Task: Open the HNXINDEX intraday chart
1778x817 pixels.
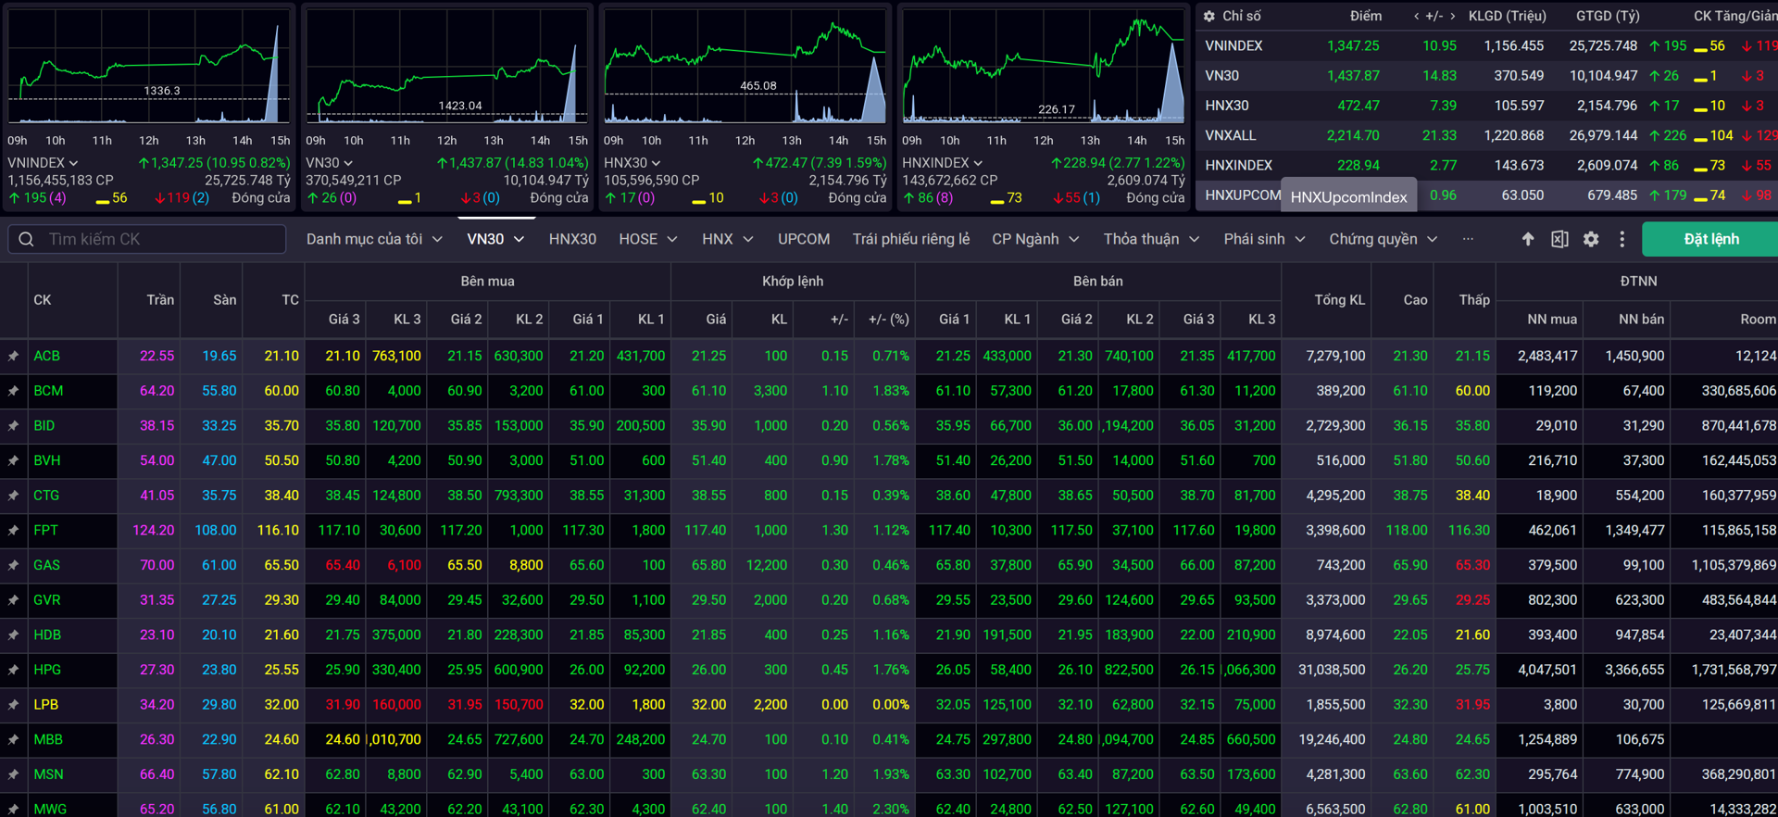Action: pos(1044,67)
